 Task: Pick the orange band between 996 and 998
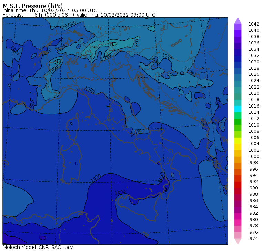pos(238,166)
